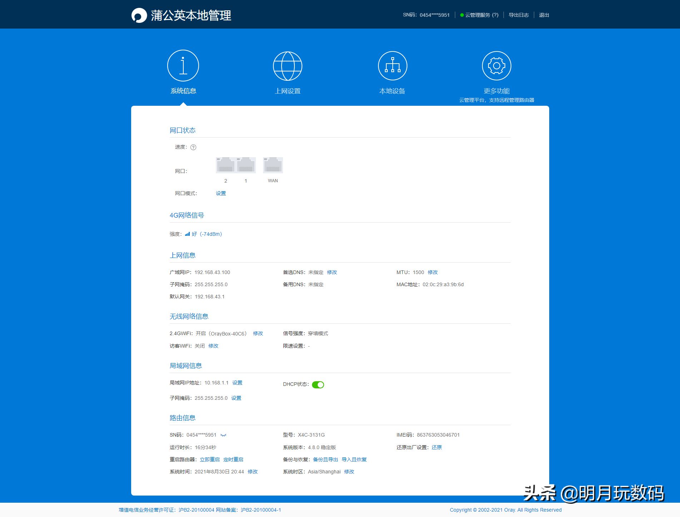Click the System Info circle icon
The width and height of the screenshot is (680, 517).
pyautogui.click(x=183, y=66)
